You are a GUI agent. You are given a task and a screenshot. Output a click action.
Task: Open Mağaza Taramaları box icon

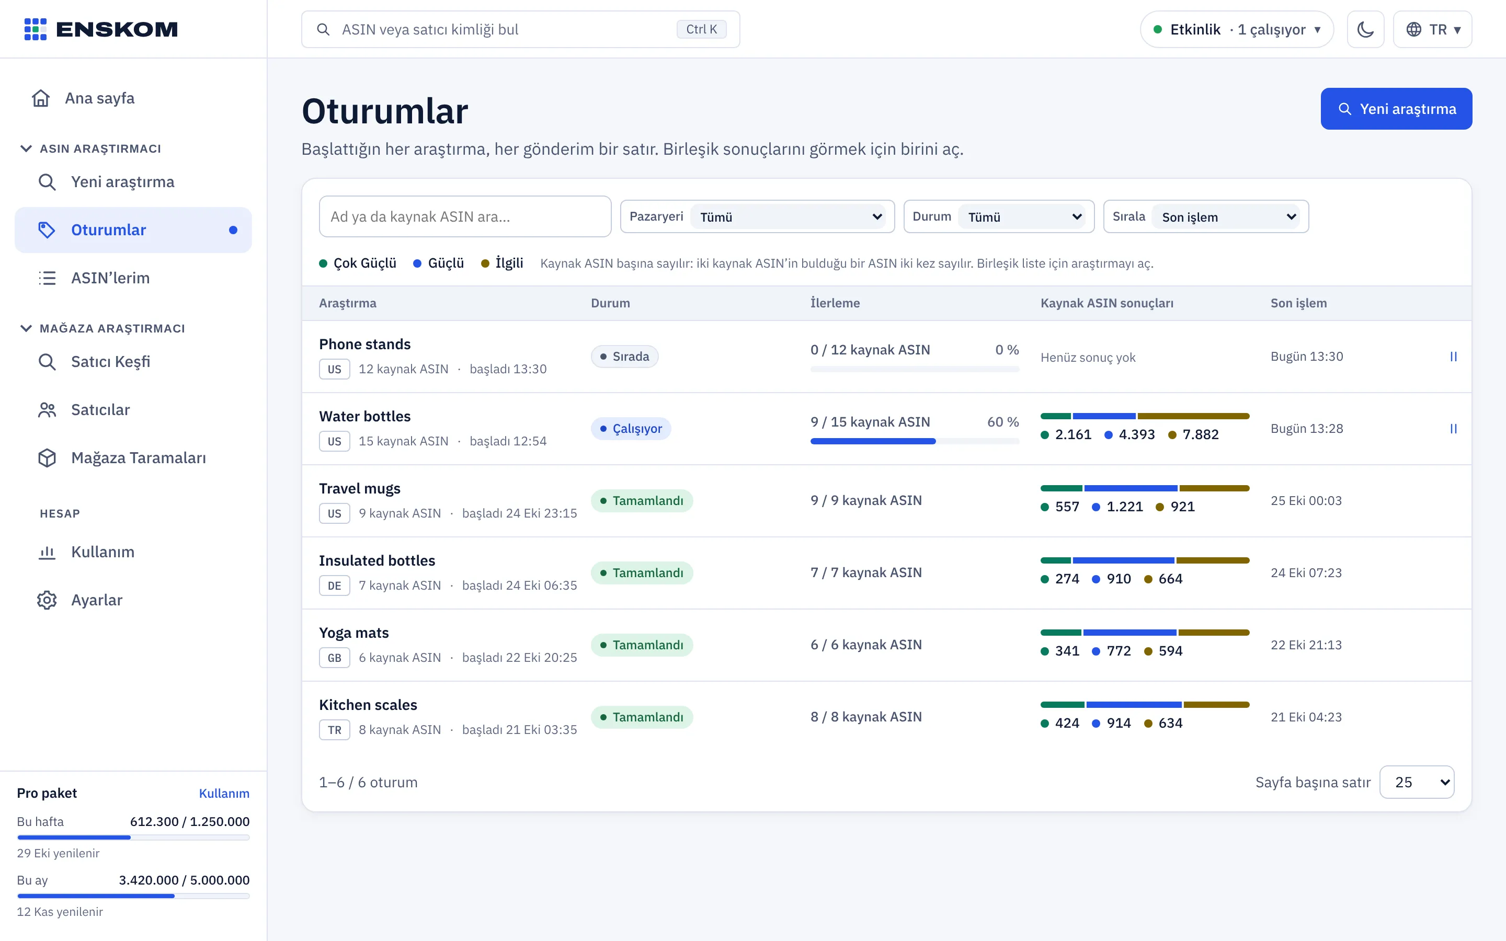(47, 458)
